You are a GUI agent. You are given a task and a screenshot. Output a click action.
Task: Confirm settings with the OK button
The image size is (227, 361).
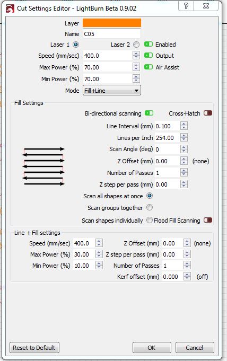pos(152,347)
